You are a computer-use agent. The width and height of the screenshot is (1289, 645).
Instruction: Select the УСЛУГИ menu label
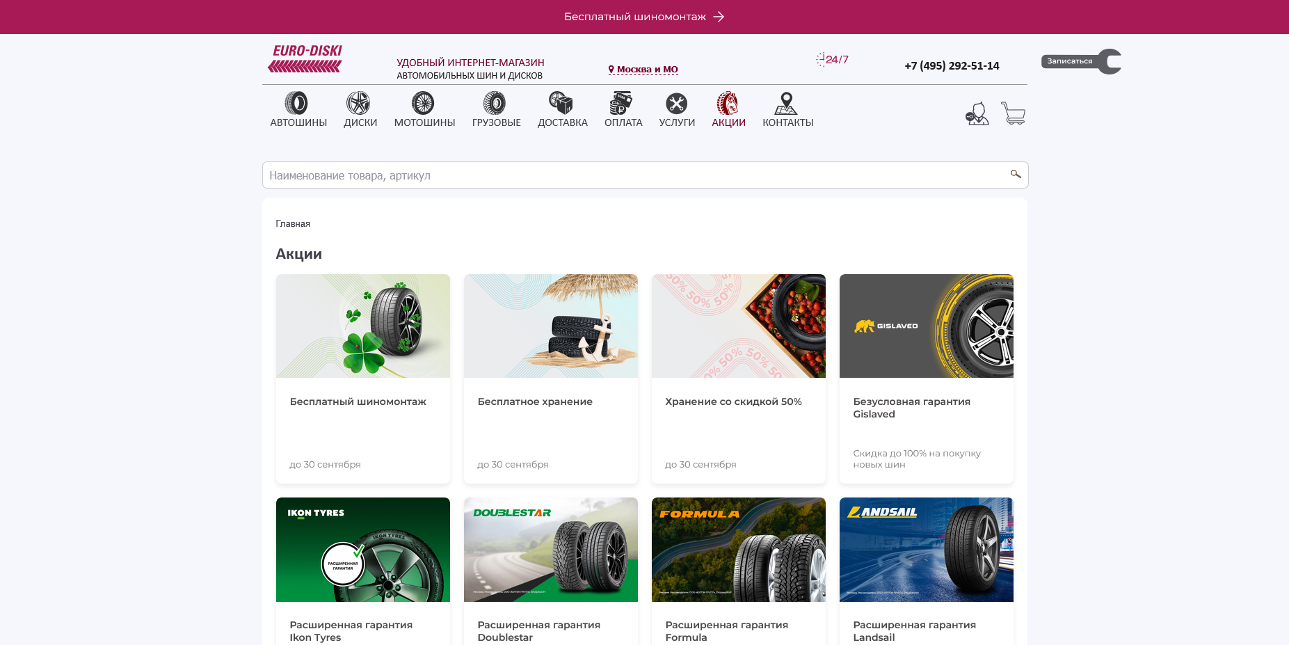click(677, 122)
